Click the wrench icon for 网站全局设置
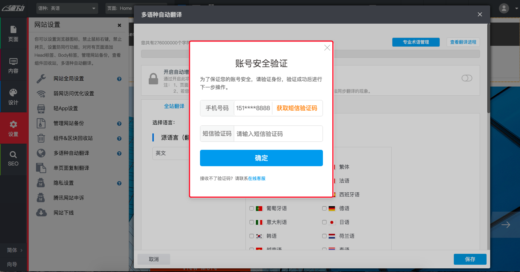The width and height of the screenshot is (520, 272). point(41,78)
